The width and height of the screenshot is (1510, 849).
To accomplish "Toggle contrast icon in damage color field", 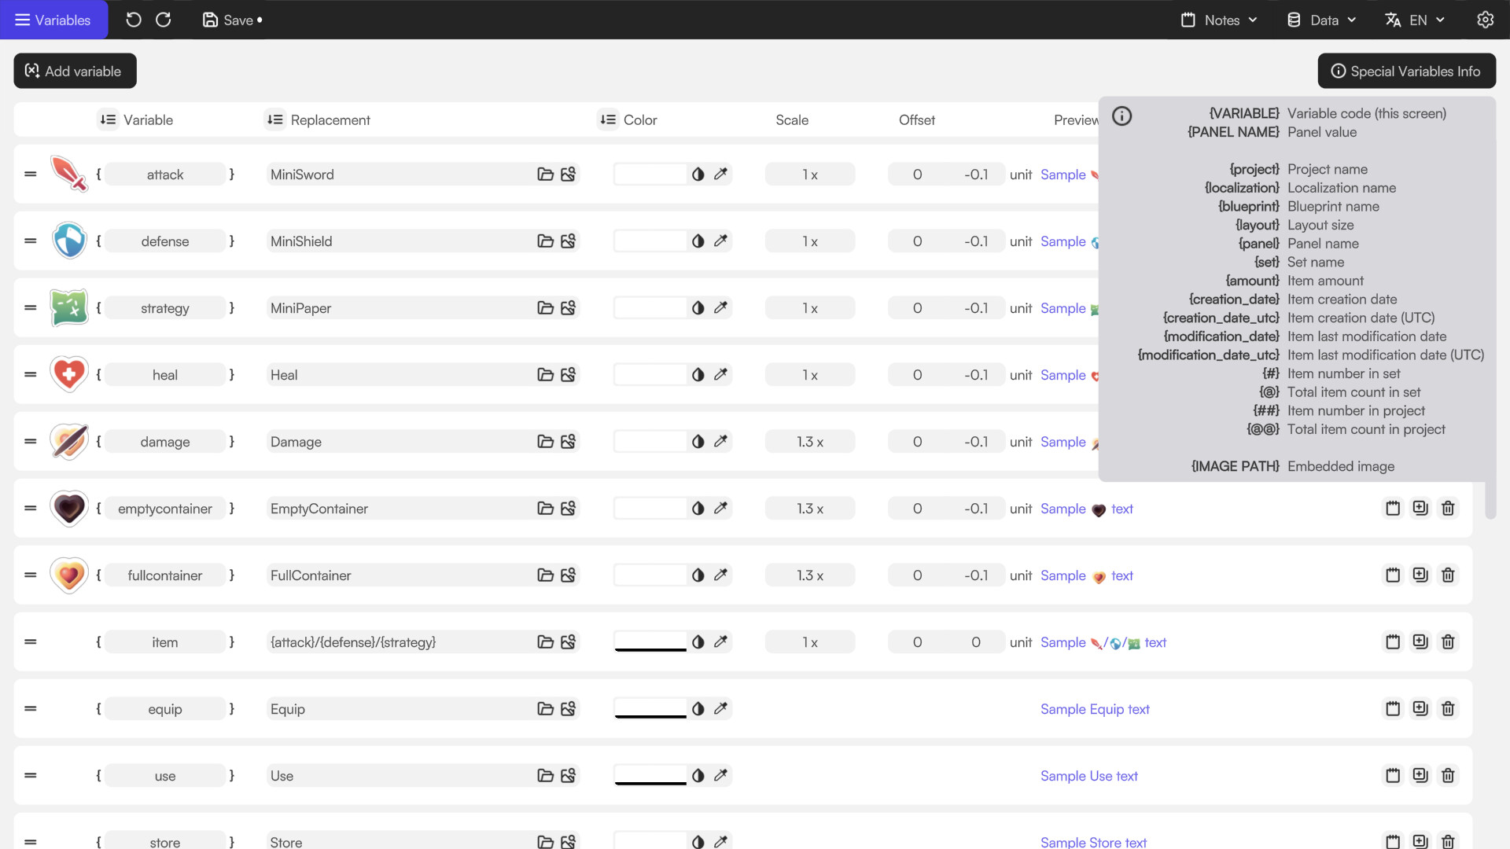I will 698,442.
